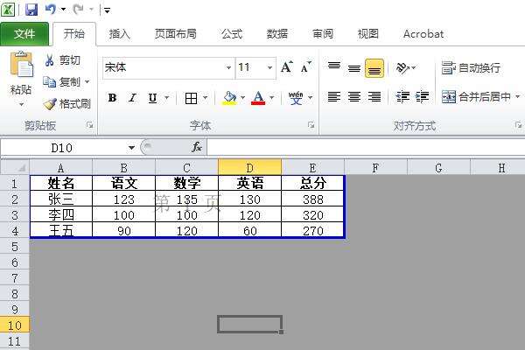Screen dimensions: 525x350
Task: Decrease indent icon
Action: click(402, 97)
